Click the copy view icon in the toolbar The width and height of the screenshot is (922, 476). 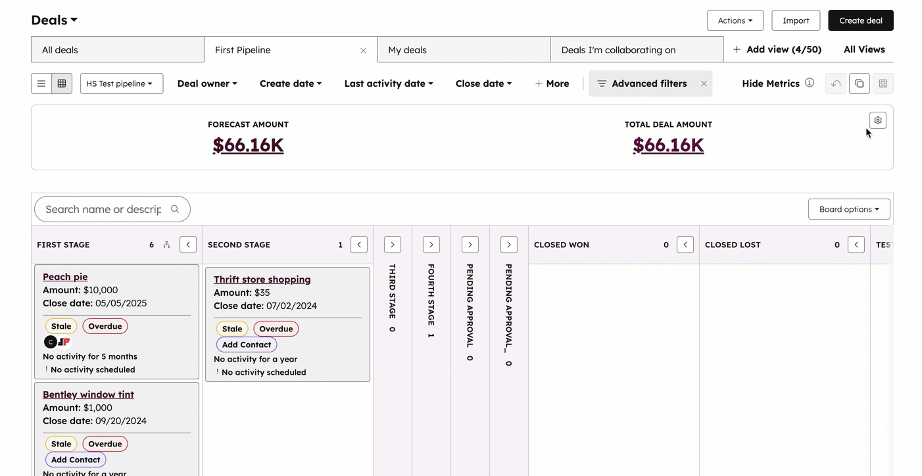859,83
